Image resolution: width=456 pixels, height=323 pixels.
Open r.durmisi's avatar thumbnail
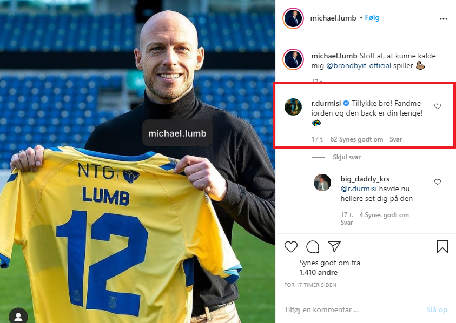(293, 107)
